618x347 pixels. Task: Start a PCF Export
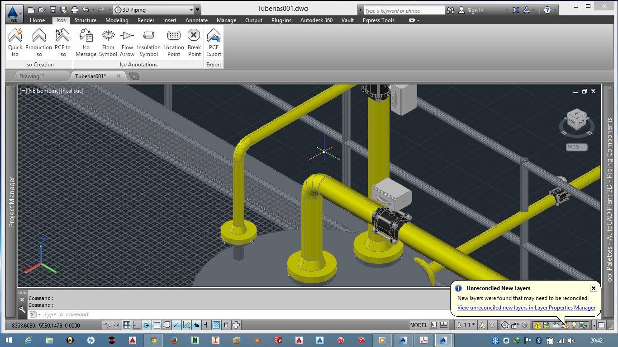tap(213, 42)
